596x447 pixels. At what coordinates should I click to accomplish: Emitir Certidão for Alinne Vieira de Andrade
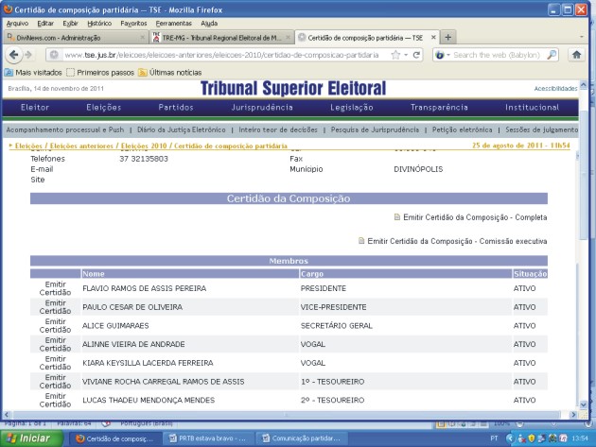tap(55, 344)
